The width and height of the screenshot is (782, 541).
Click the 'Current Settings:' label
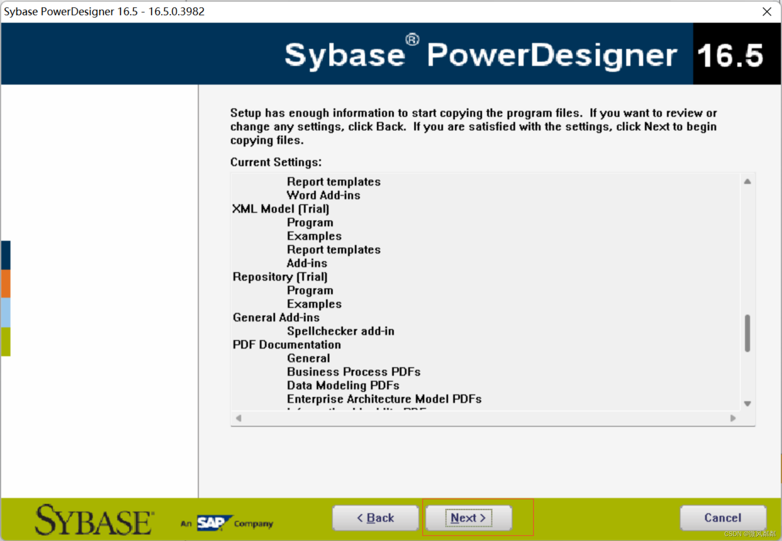[x=276, y=162]
